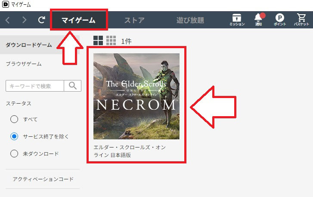Open the ストア tab
This screenshot has height=197, width=313.
(x=134, y=20)
